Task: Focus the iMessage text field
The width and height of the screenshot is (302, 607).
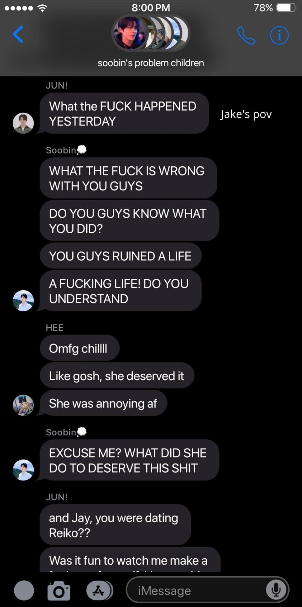Action: coord(208,590)
